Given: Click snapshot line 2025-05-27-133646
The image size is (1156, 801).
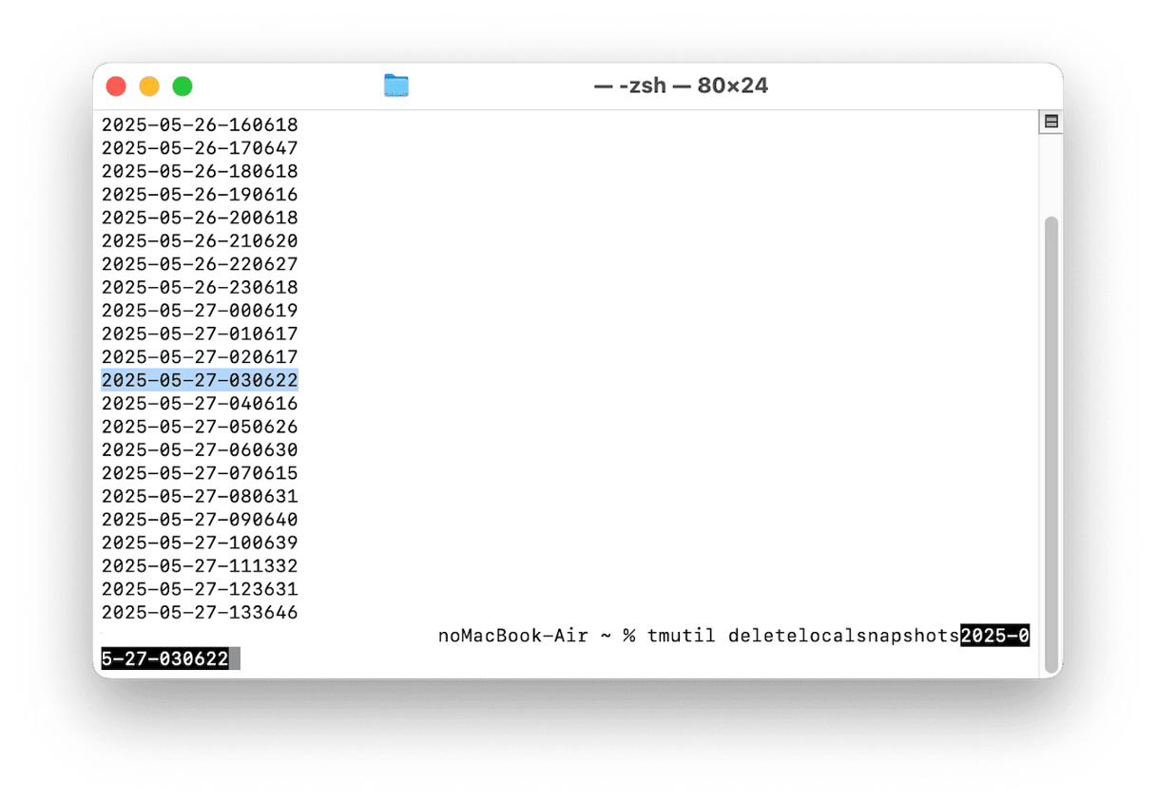Looking at the screenshot, I should click(x=200, y=613).
